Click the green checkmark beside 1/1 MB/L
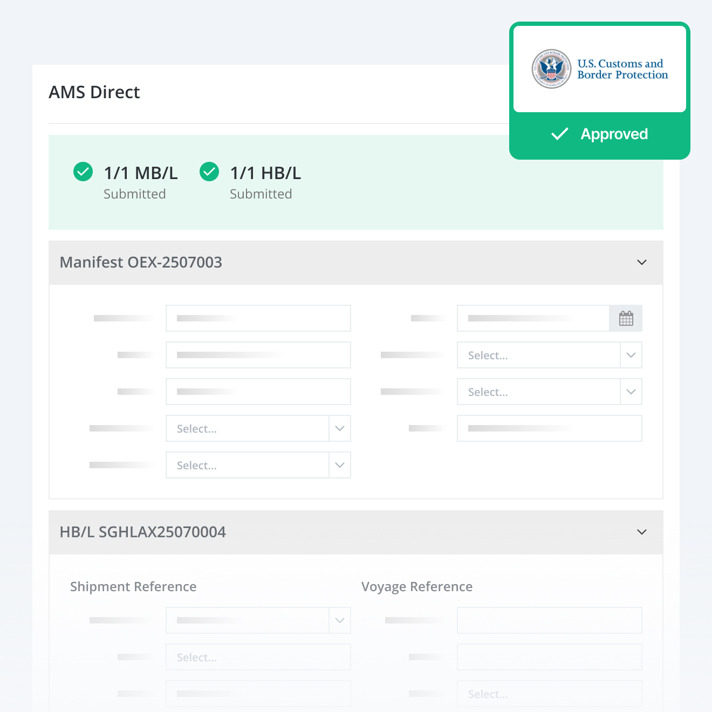712x712 pixels. tap(83, 172)
